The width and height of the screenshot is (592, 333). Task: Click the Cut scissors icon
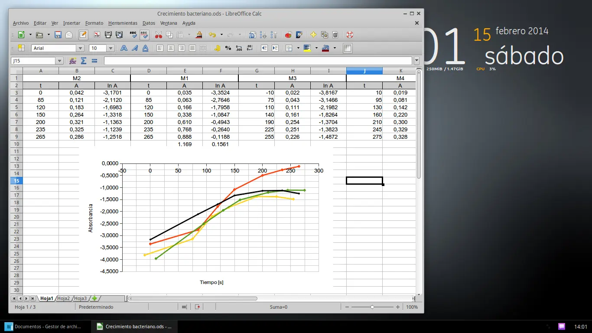(159, 35)
